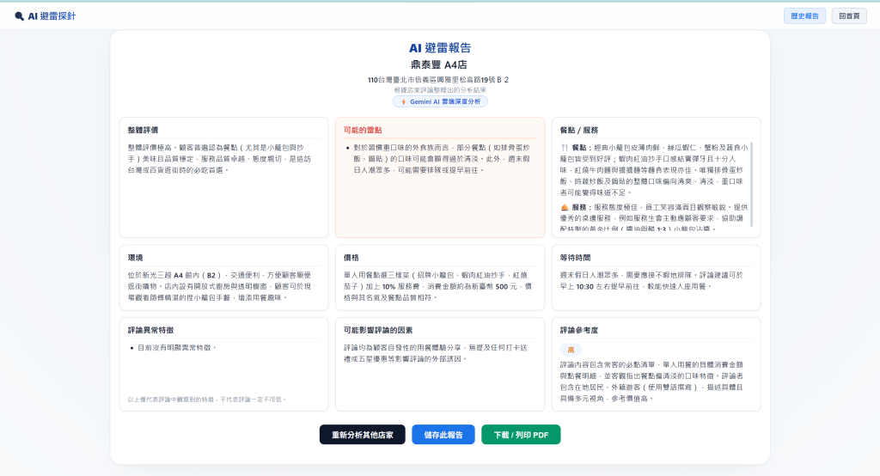Click the lightning bolt icon in Gemini AI badge
This screenshot has width=880, height=476.
point(404,101)
